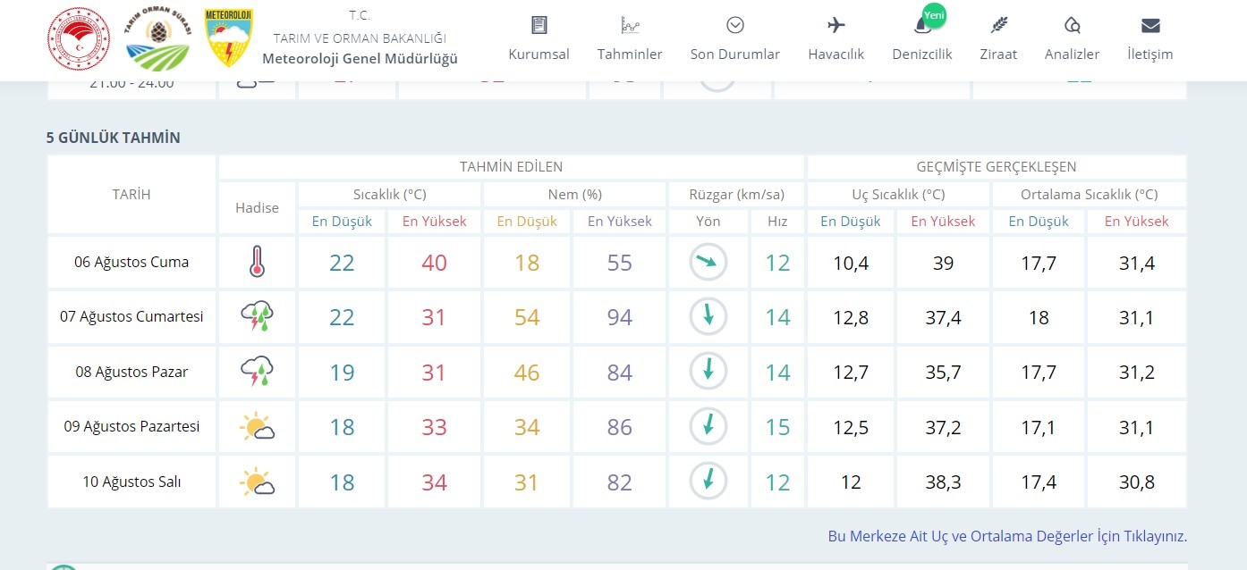
Task: Click the red ministry emblem logo
Action: [79, 38]
